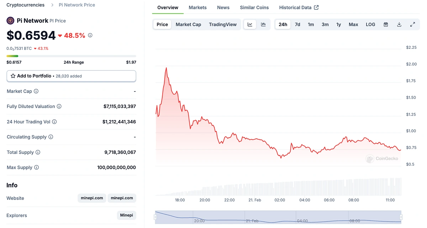Image resolution: width=427 pixels, height=228 pixels.
Task: Expand chart to fullscreen via arrows icon
Action: click(x=412, y=24)
